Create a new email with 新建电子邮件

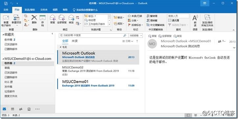click(6, 21)
